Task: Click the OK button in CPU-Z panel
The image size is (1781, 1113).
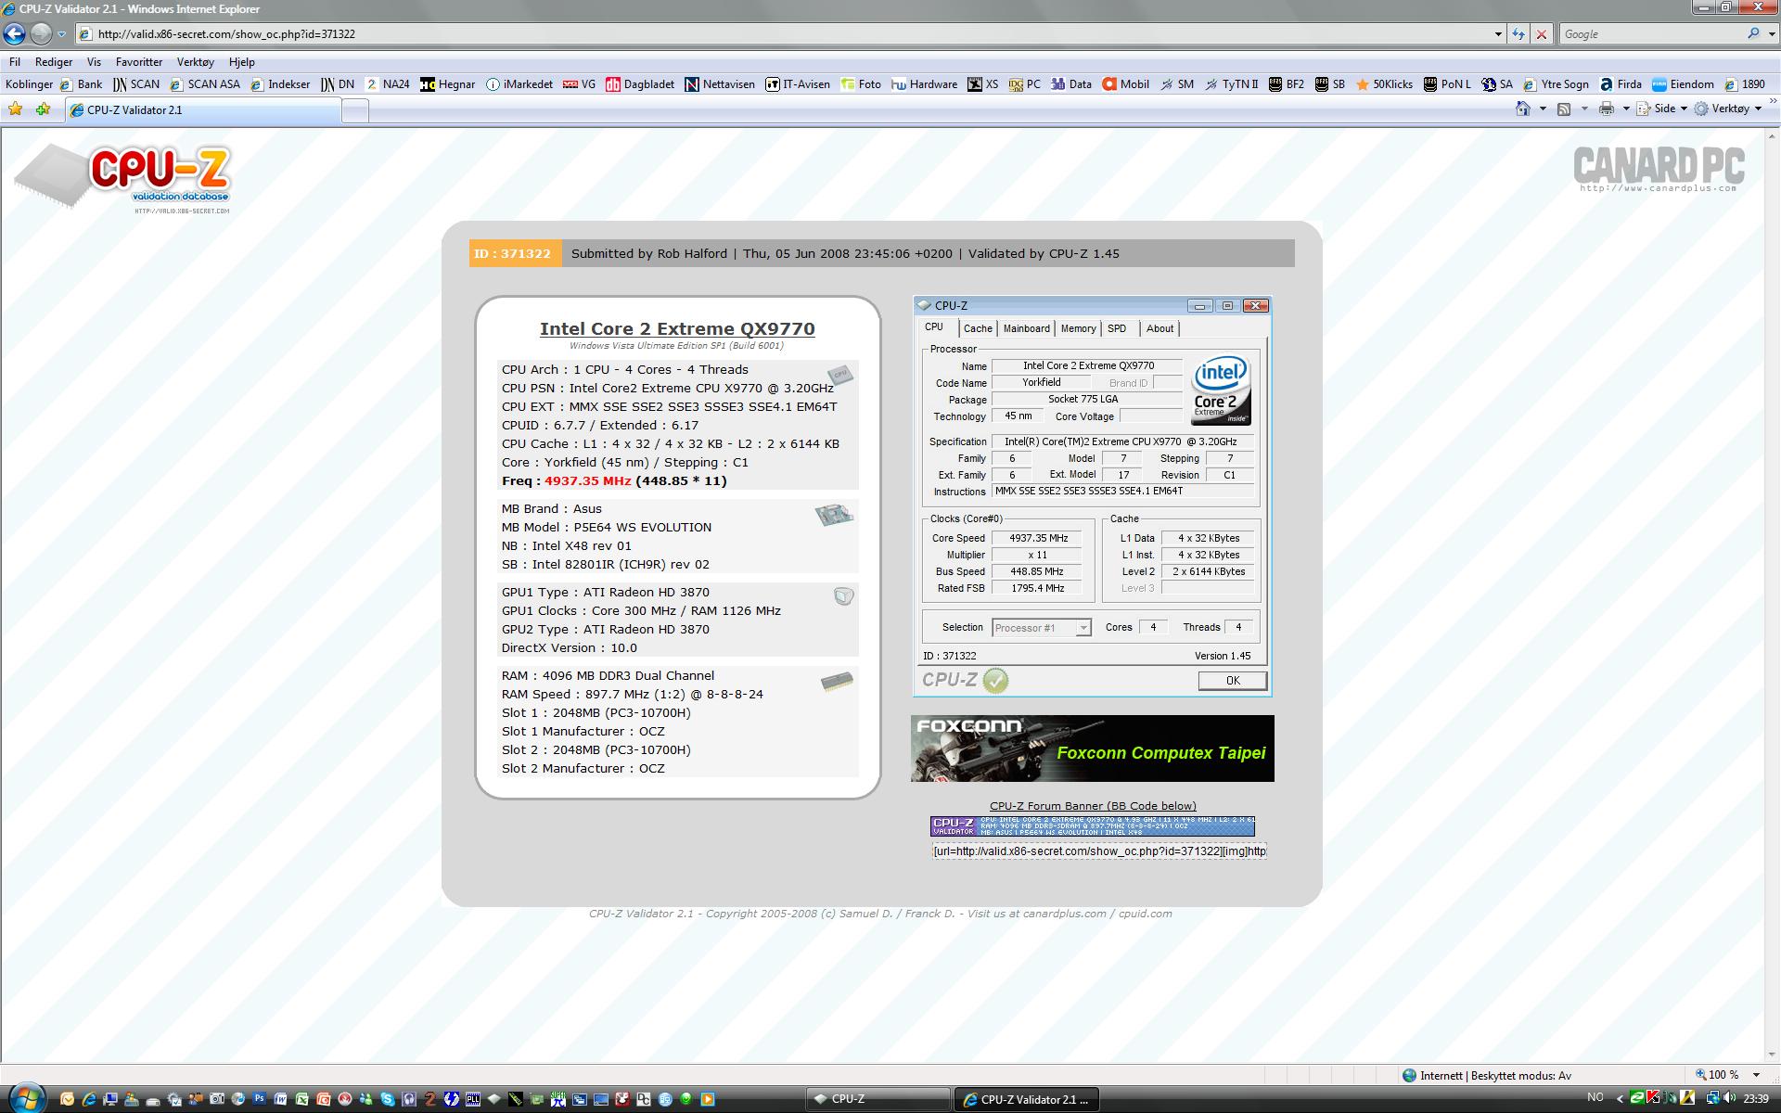Action: (1232, 681)
